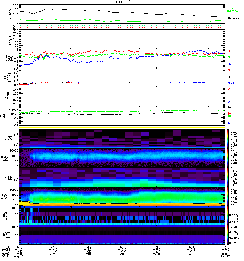Click the -400 tick on Vi axis

coord(15,103)
